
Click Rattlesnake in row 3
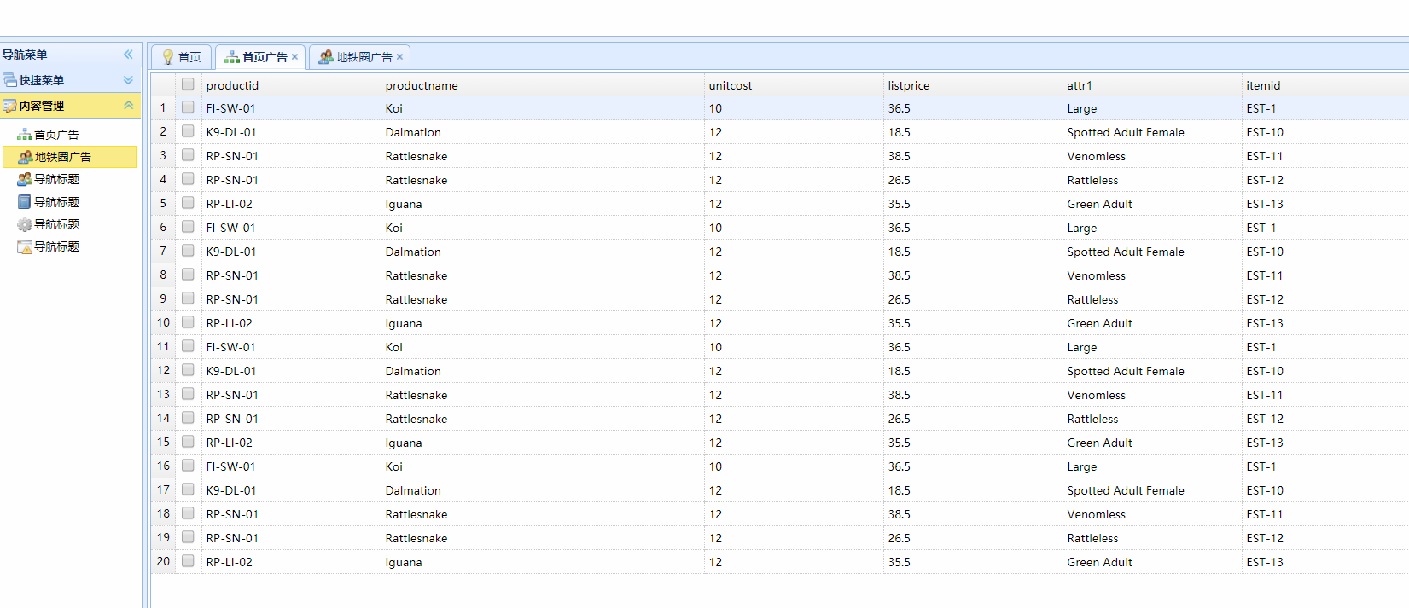(x=416, y=156)
